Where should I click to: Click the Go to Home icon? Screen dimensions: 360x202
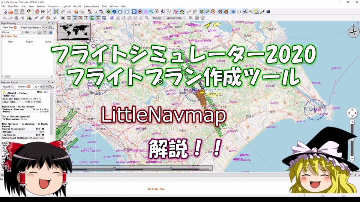[x=37, y=12]
